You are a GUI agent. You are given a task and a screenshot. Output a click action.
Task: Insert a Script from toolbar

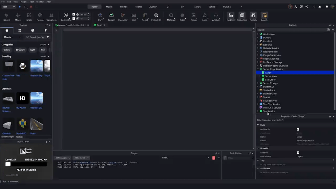(145, 17)
